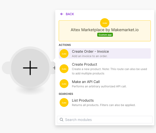Click the ACTIONS section heading
This screenshot has height=133, width=156.
[65, 45]
